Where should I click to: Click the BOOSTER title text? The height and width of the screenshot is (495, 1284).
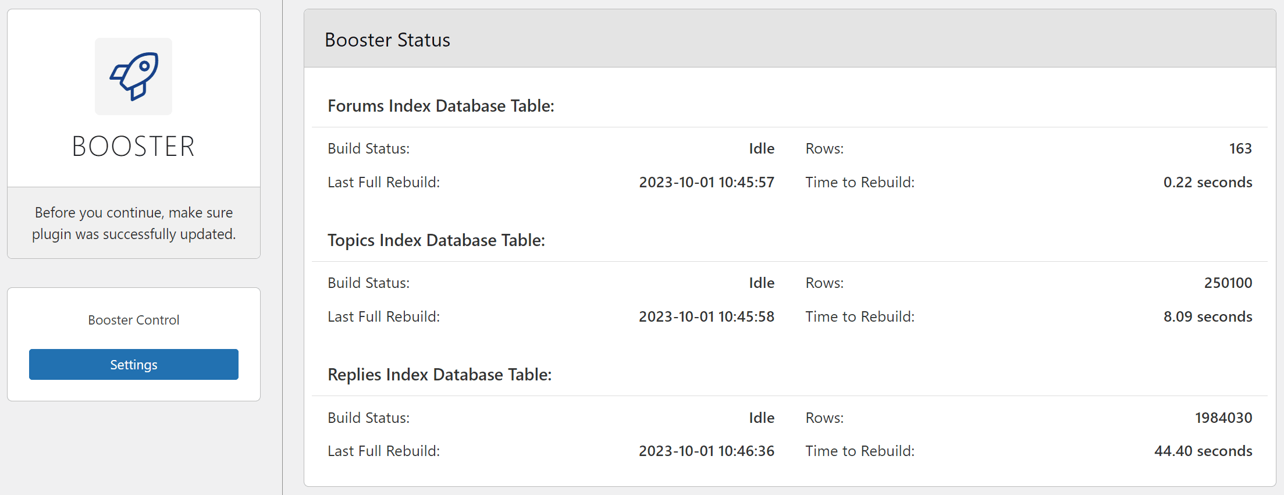tap(134, 146)
